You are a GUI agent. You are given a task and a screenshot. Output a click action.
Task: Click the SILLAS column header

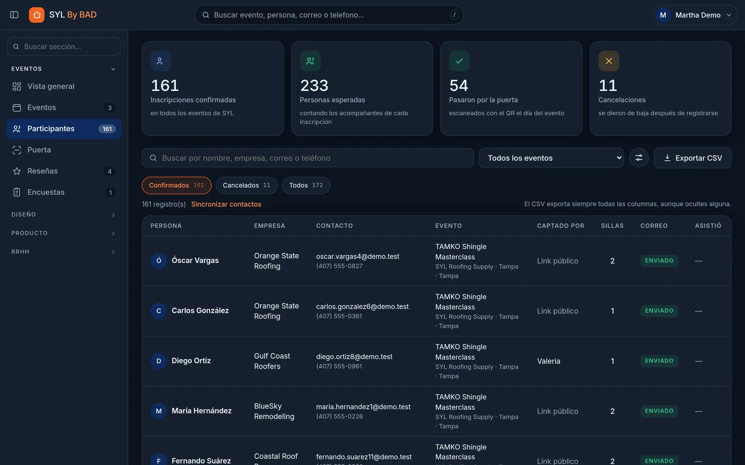(x=612, y=226)
